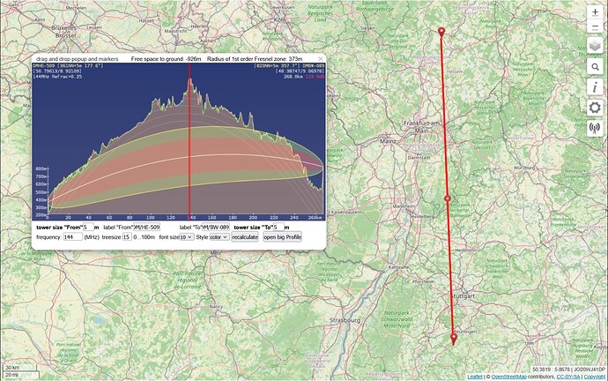This screenshot has width=608, height=381.
Task: Click the 268.0km distance readout in the profile
Action: click(x=294, y=77)
